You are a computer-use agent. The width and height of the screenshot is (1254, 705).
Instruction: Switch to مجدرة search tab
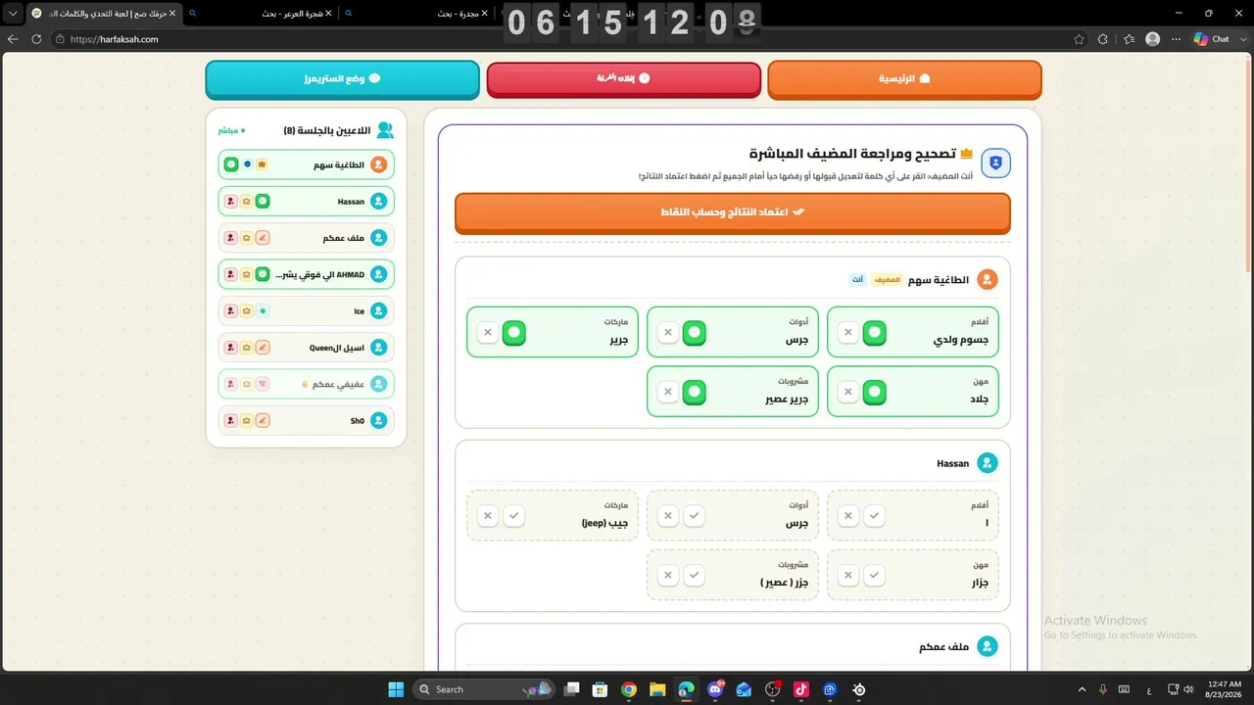coord(416,14)
